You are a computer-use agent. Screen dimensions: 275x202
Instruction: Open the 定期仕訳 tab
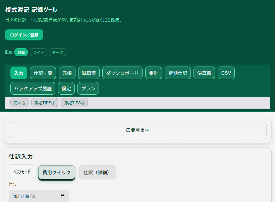coord(178,73)
